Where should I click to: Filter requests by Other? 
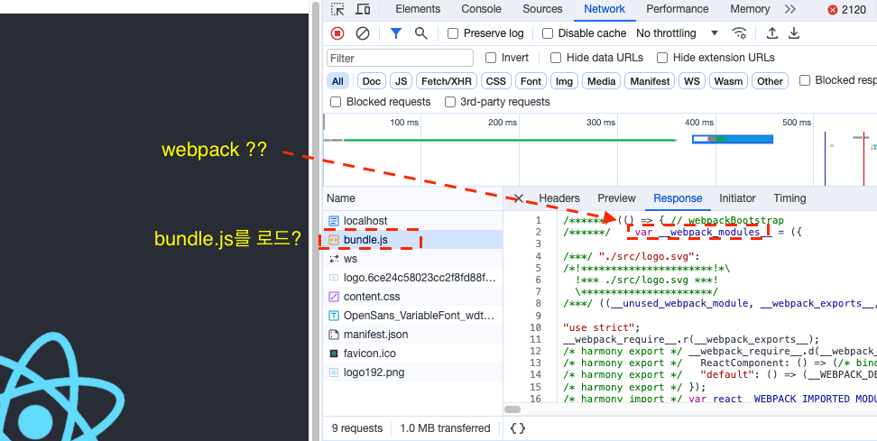(x=771, y=81)
